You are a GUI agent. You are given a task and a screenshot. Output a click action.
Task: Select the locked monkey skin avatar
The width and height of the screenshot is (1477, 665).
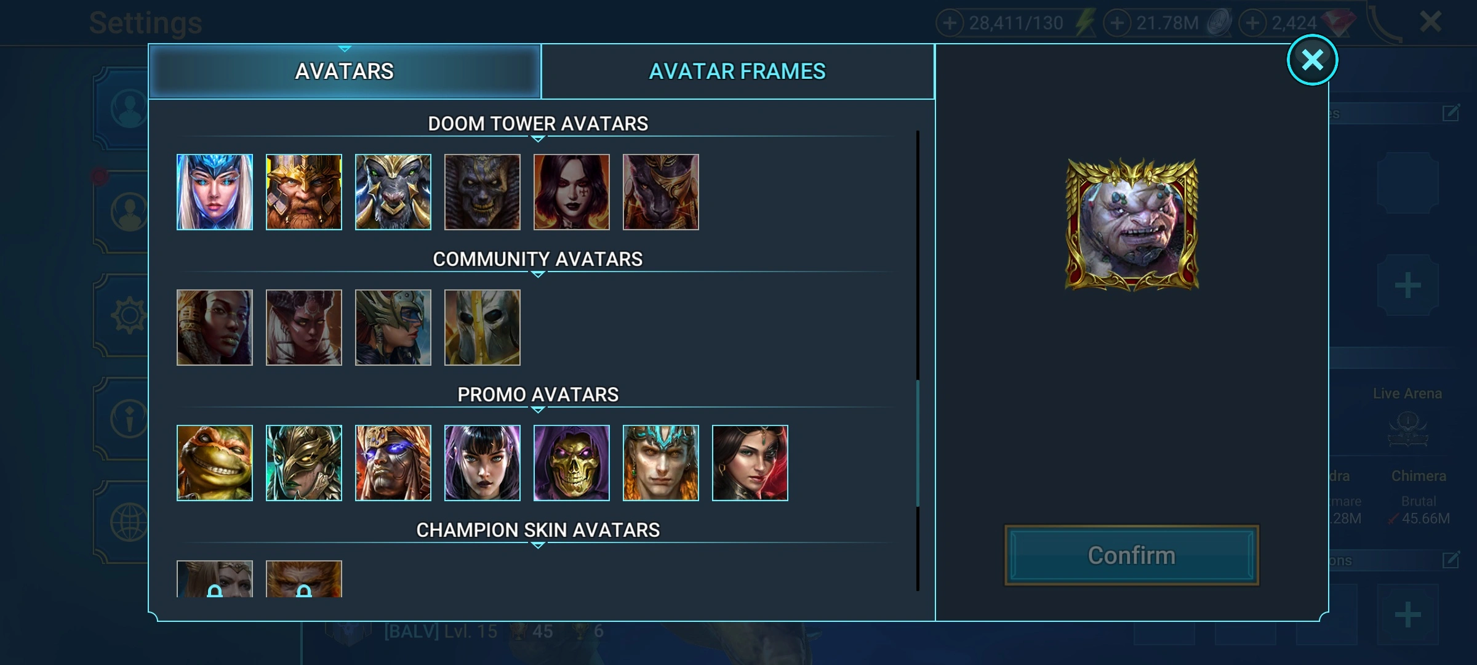(x=303, y=579)
